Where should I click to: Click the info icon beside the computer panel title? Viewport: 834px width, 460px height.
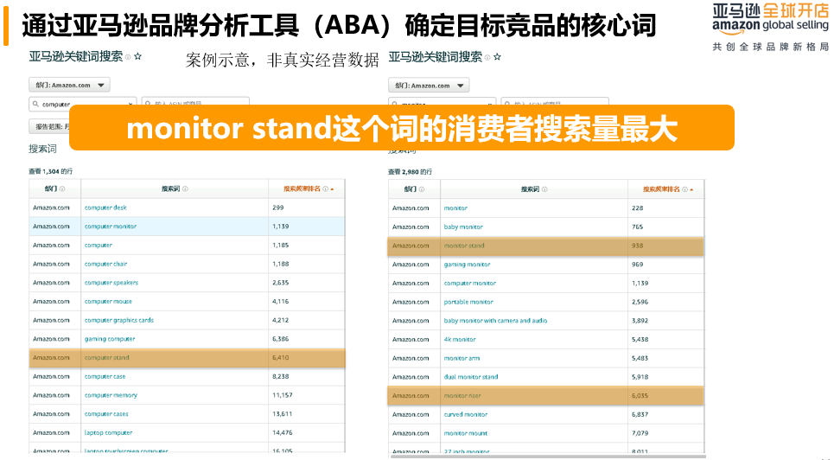(128, 57)
